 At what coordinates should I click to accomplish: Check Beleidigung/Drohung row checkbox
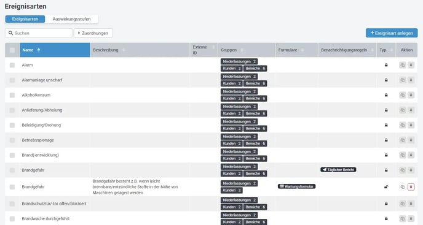coord(12,125)
